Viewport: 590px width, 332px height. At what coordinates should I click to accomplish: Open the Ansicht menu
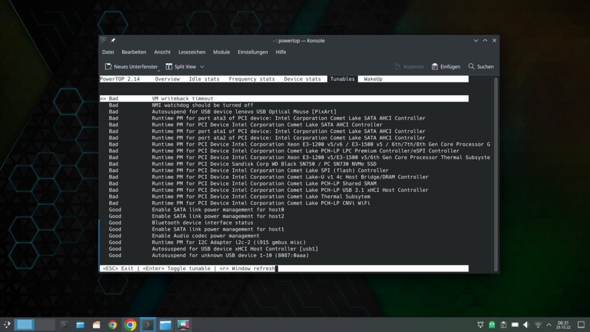click(x=162, y=52)
